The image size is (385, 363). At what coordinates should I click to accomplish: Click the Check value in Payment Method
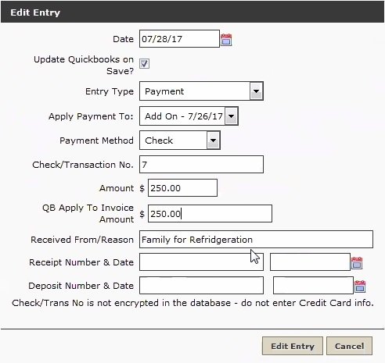pyautogui.click(x=159, y=141)
